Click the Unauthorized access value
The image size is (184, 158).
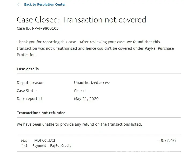(92, 83)
